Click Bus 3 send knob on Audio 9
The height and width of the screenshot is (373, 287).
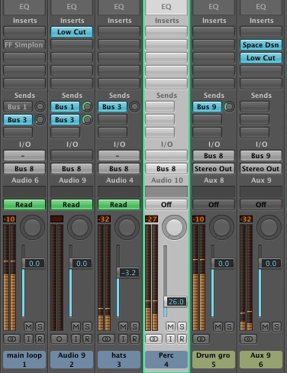pos(87,119)
